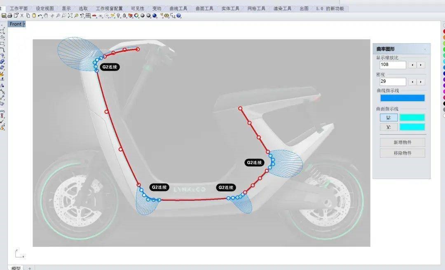Screen dimensions: 445x270
Task: Click the Front viewport title label
Action: pos(15,24)
